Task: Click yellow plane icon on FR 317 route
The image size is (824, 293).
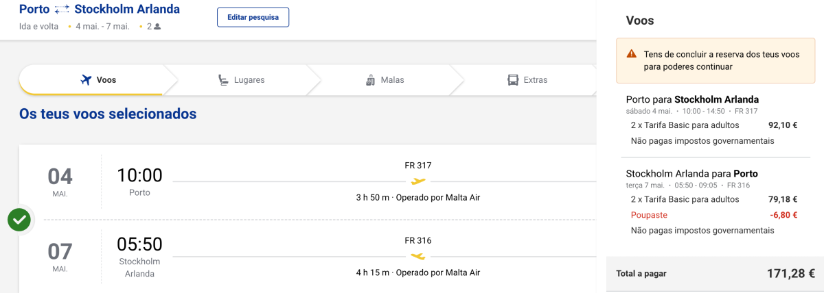Action: point(418,181)
